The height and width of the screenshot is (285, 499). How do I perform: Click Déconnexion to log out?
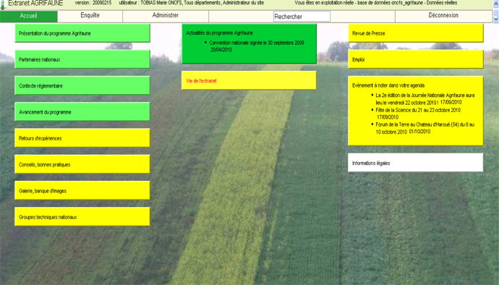443,16
